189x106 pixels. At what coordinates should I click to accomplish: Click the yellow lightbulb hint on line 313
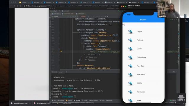tap(61, 52)
